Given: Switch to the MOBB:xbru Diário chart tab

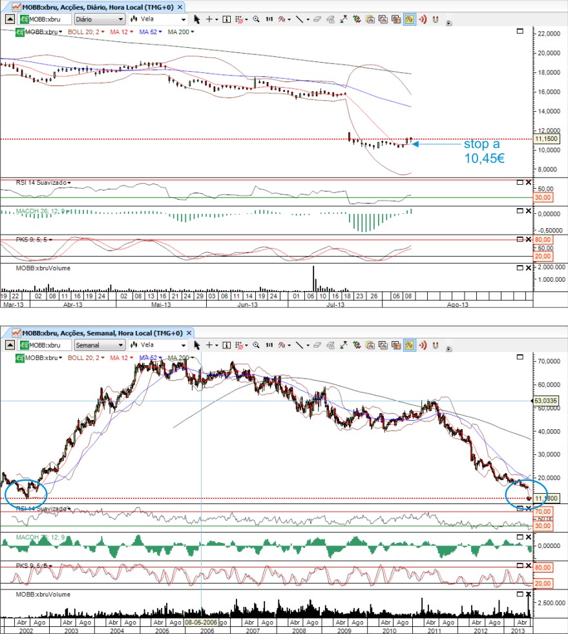Looking at the screenshot, I should coord(94,6).
